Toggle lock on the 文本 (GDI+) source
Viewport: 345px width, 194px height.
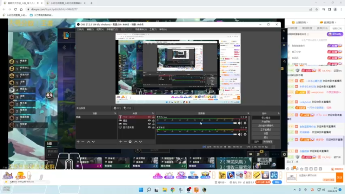pyautogui.click(x=154, y=117)
